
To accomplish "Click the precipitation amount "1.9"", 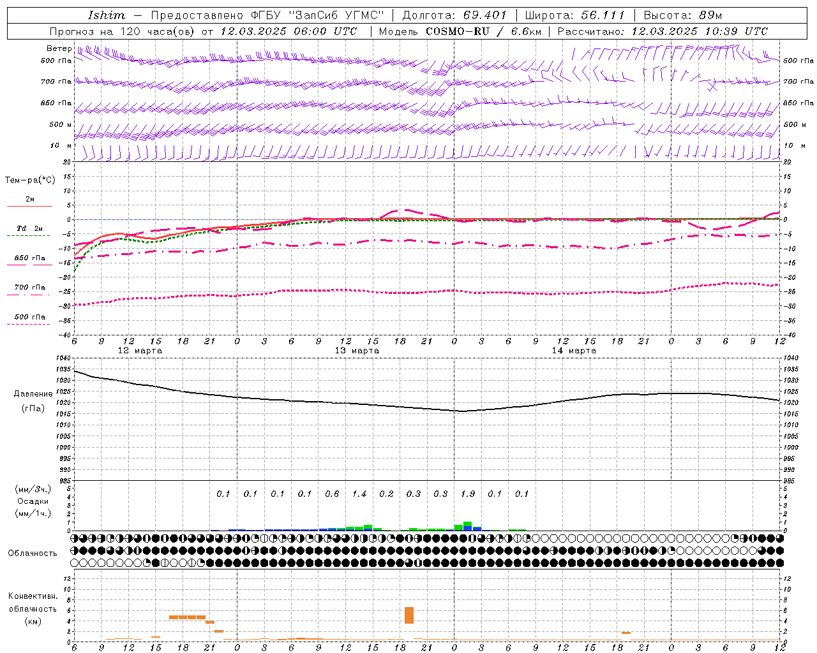I will tap(468, 494).
